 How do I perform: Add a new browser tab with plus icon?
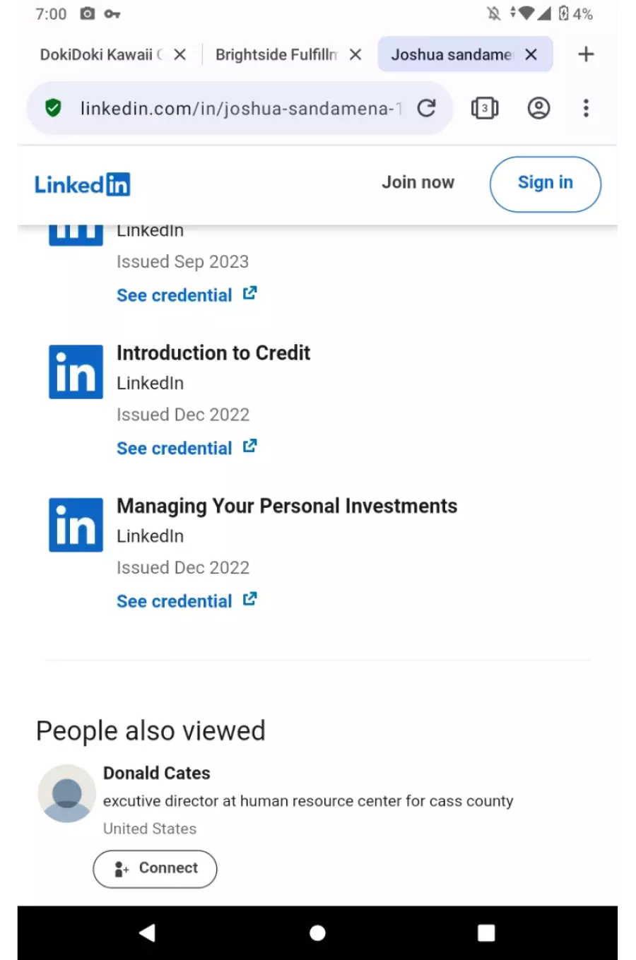tap(586, 54)
